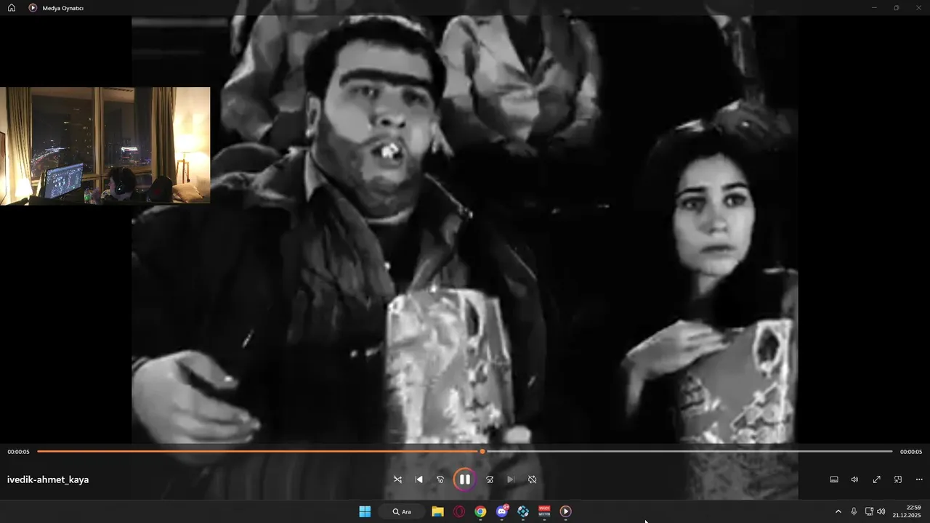
Task: Click the Medya Oynatıcı app icon
Action: point(33,7)
